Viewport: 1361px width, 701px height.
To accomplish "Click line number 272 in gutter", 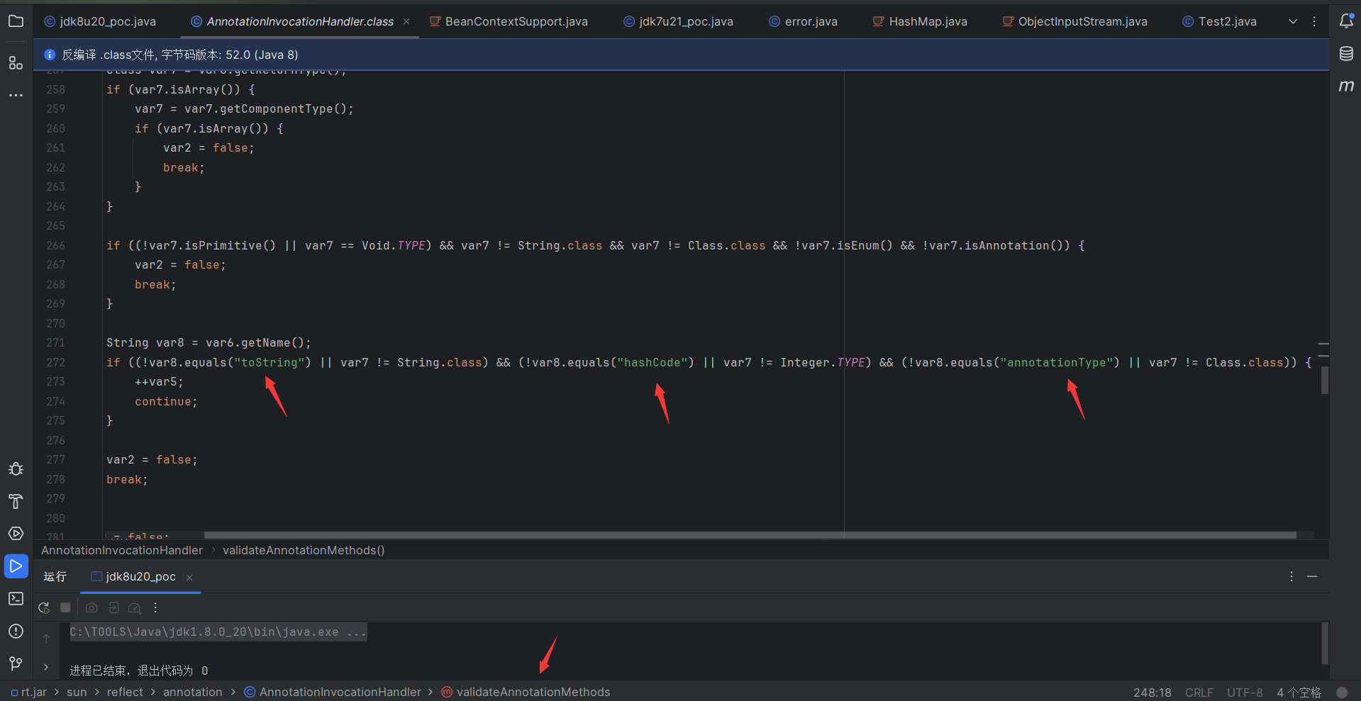I will [x=55, y=362].
